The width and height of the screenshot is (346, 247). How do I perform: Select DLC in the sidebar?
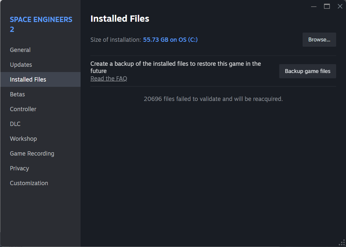(x=15, y=124)
